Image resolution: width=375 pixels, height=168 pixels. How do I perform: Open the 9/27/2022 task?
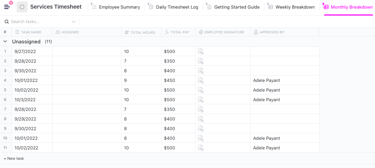(25, 52)
